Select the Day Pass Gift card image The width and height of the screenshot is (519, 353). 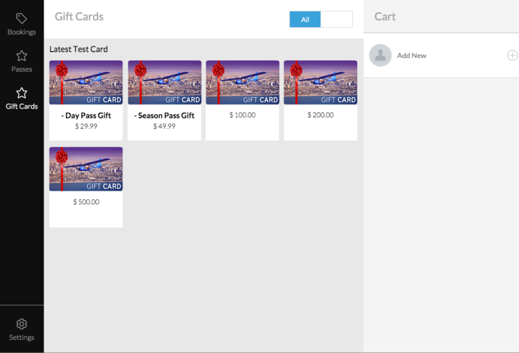[86, 82]
